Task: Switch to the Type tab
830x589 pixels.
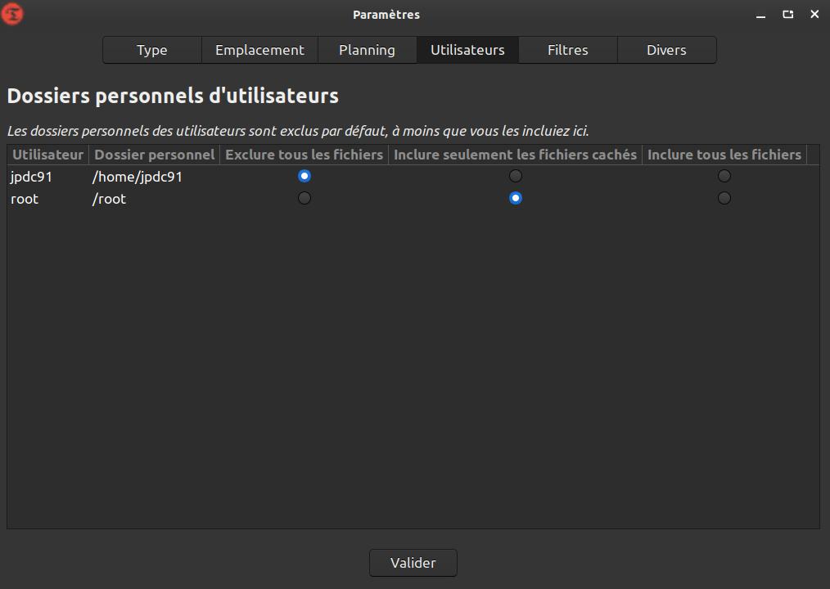Action: coord(152,50)
